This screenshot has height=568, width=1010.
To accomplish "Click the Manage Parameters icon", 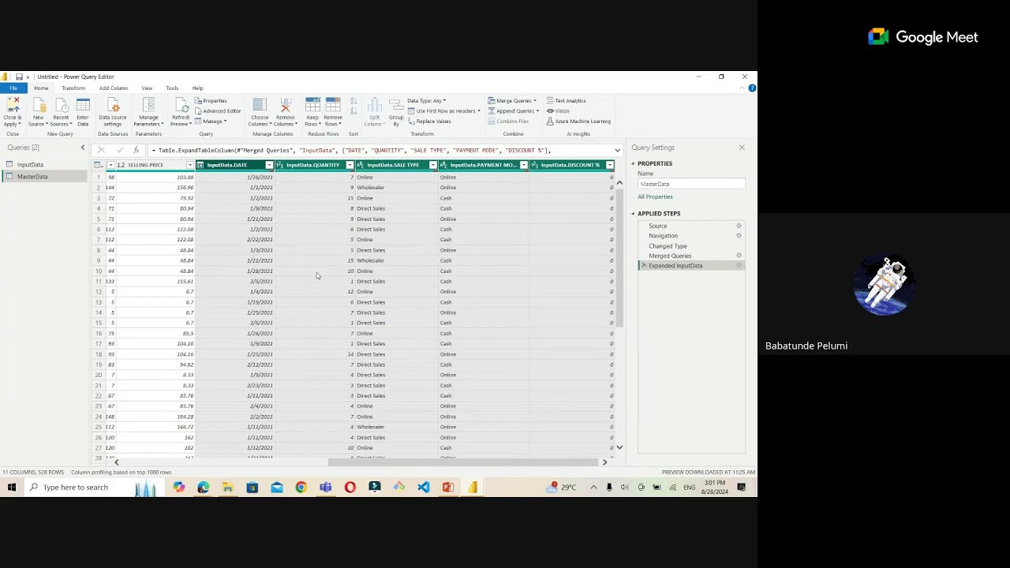I will click(x=148, y=105).
